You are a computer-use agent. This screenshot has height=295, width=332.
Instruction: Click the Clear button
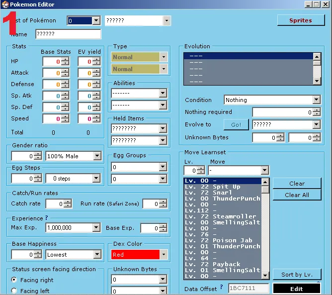pos(297,183)
